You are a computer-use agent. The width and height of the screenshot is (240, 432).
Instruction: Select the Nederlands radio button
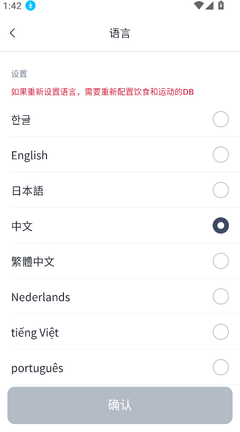(221, 297)
